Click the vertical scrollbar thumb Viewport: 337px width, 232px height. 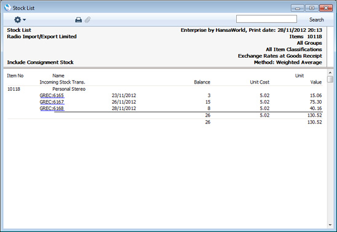click(x=330, y=79)
